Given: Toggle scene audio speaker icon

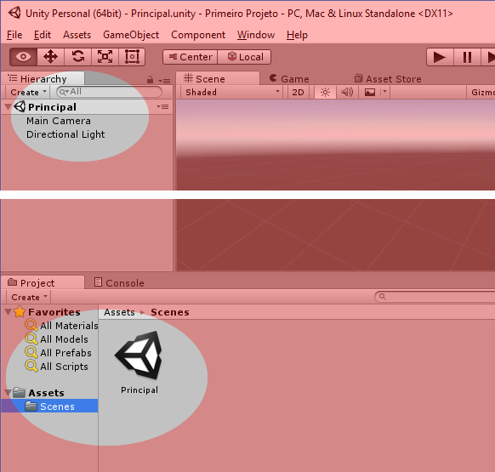Looking at the screenshot, I should (347, 92).
